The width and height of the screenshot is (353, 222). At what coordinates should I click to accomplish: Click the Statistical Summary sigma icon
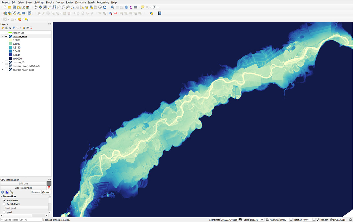(x=131, y=7)
